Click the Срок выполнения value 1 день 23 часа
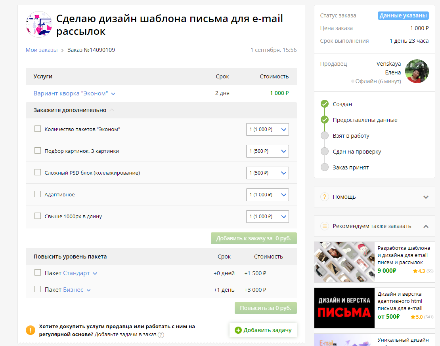The image size is (440, 346). [409, 41]
